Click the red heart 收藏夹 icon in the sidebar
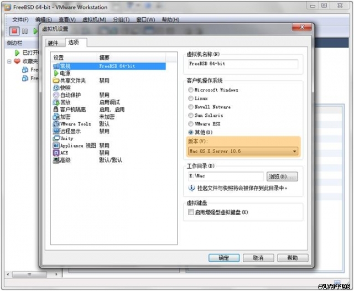The width and height of the screenshot is (354, 291). pyautogui.click(x=17, y=61)
